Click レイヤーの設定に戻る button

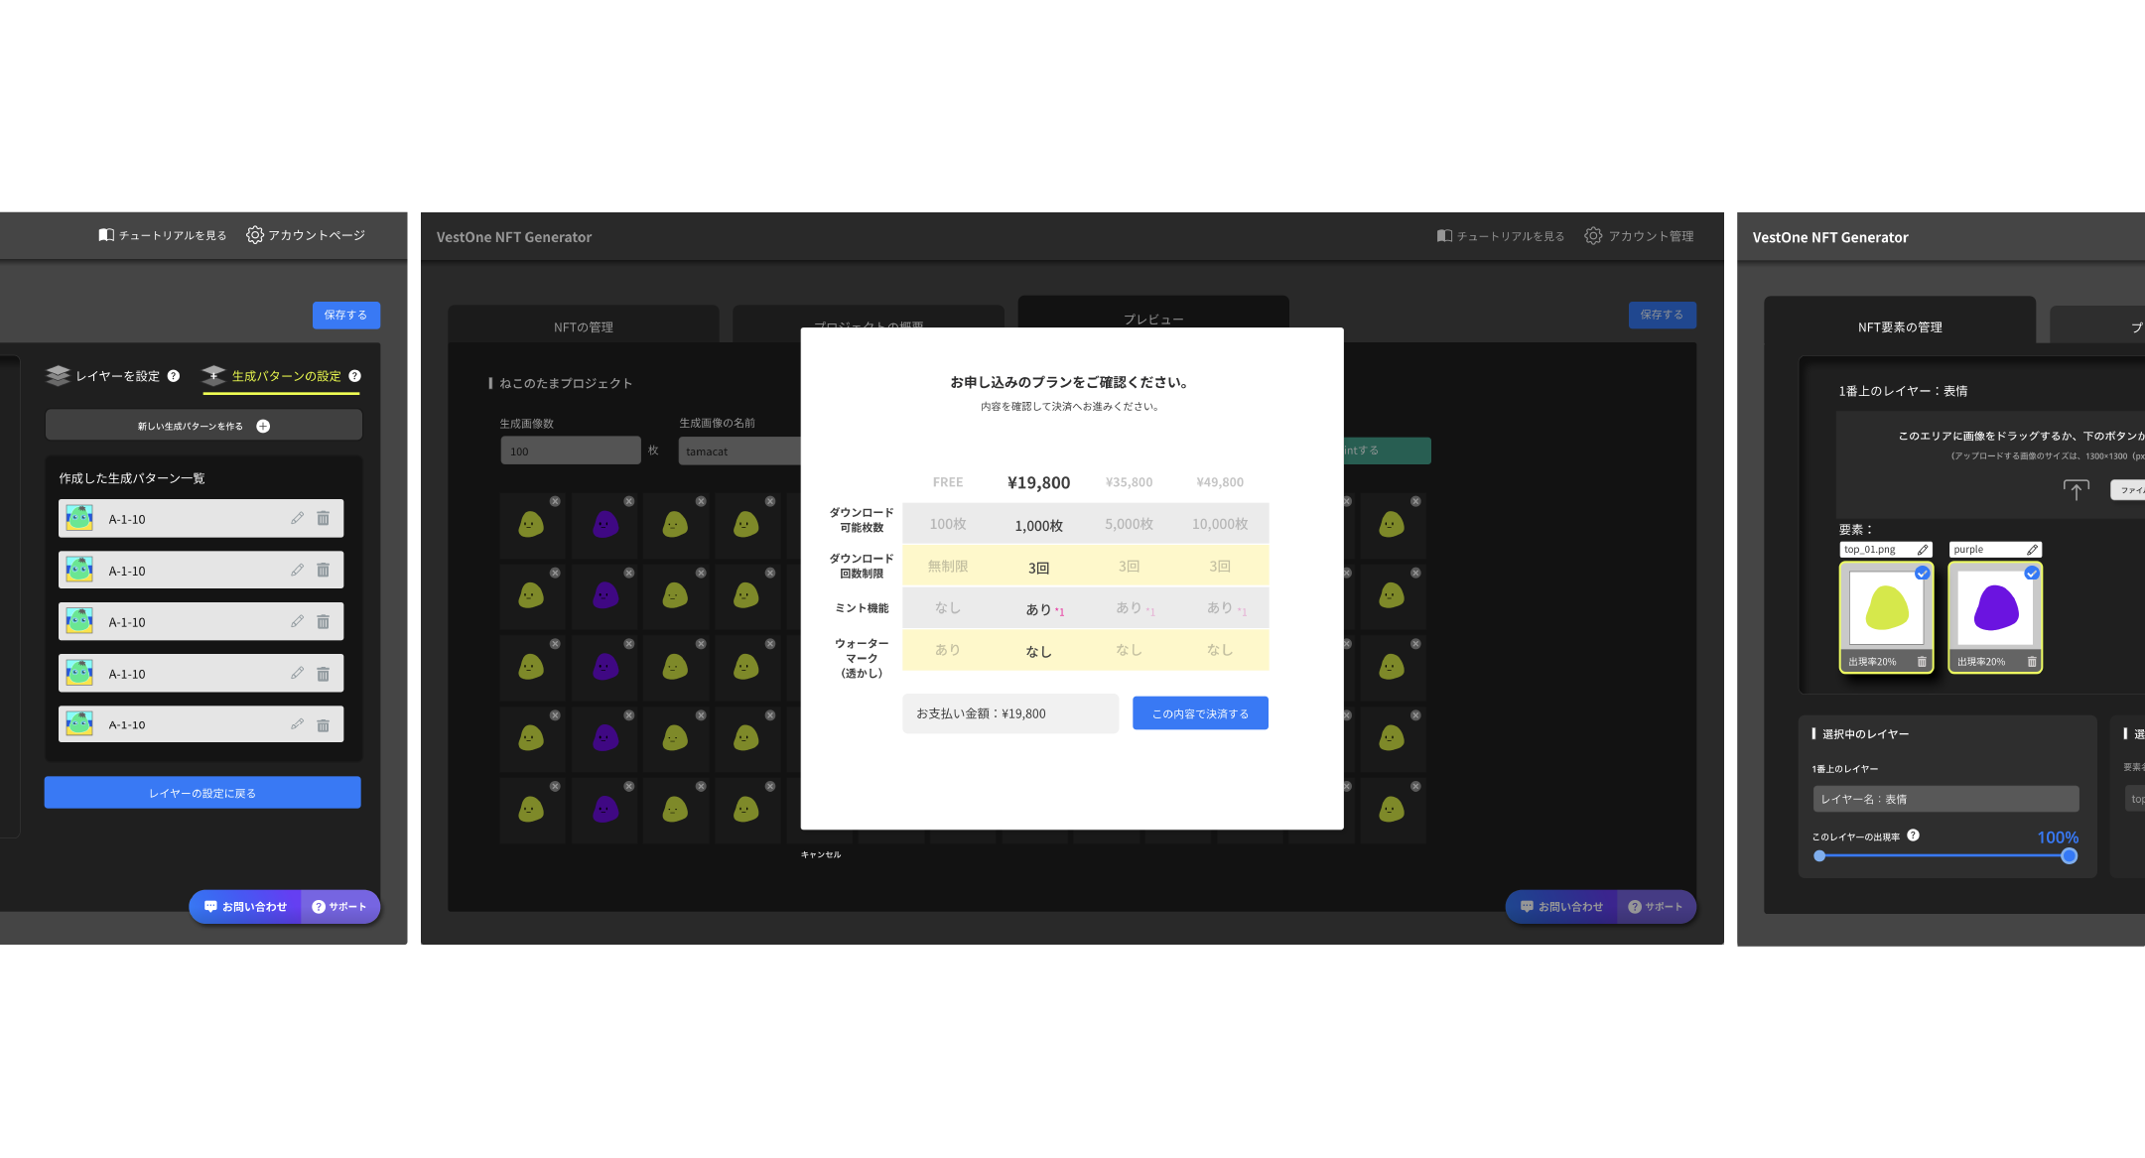coord(202,793)
